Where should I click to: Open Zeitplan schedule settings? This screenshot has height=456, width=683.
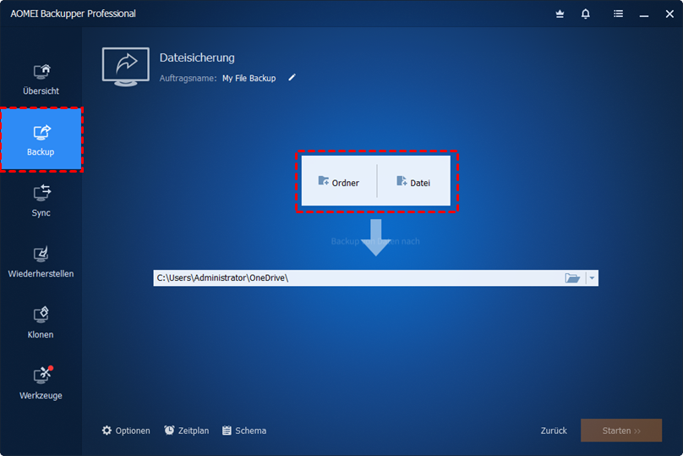click(187, 431)
